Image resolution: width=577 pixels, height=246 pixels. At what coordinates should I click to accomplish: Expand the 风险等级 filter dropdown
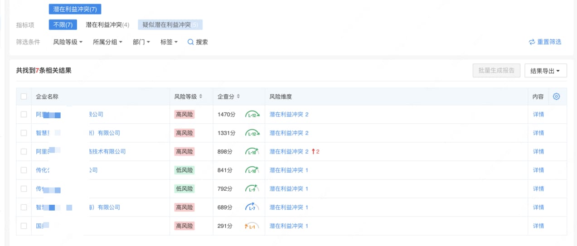[68, 42]
